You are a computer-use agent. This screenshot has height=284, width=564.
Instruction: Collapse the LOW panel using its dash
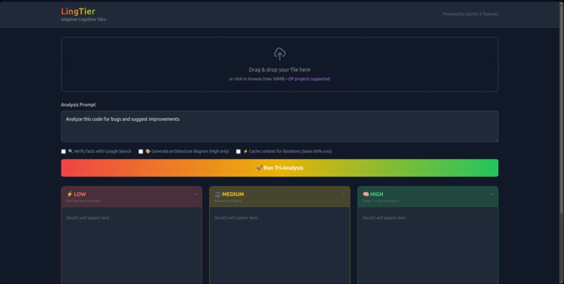pyautogui.click(x=195, y=195)
